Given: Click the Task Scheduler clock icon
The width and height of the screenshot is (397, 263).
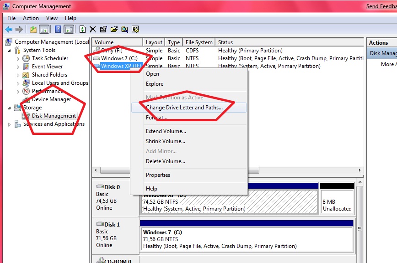Looking at the screenshot, I should 26,58.
